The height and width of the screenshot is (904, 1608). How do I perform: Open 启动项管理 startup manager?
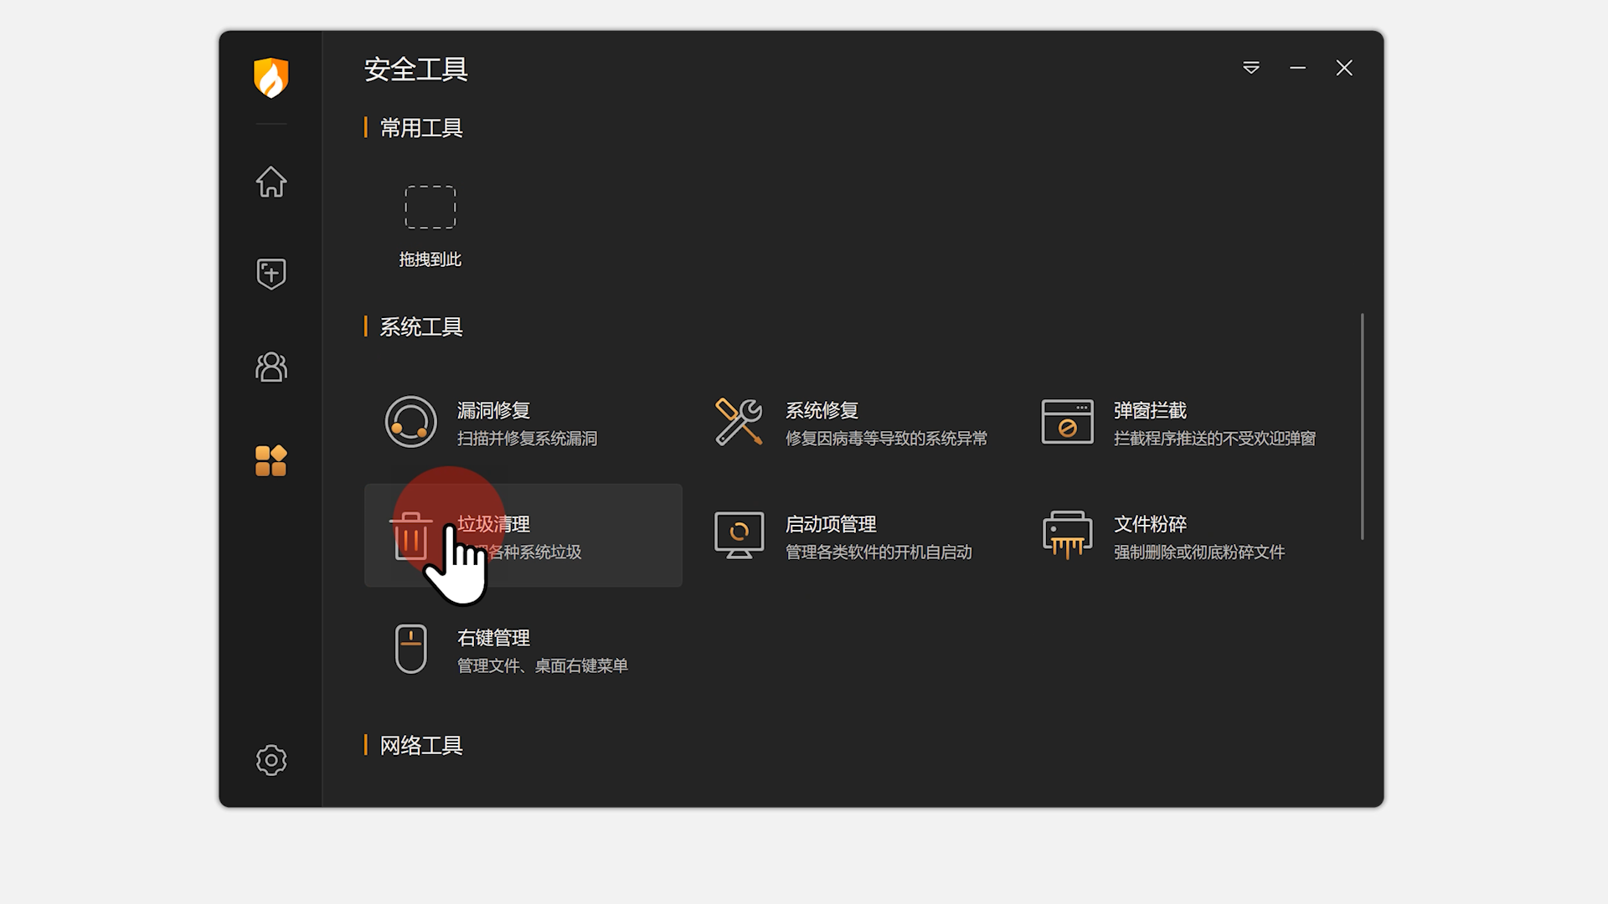pos(830,536)
